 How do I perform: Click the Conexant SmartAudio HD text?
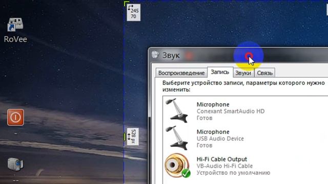point(231,111)
